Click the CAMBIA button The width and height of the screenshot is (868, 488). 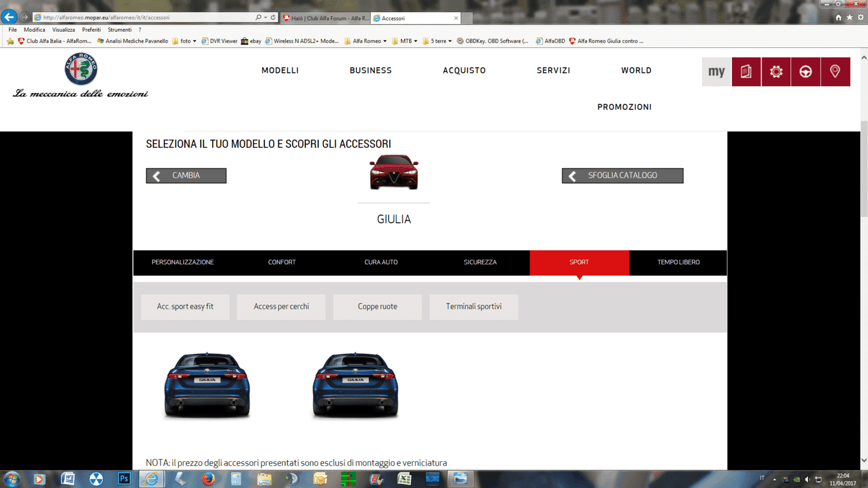click(x=186, y=176)
